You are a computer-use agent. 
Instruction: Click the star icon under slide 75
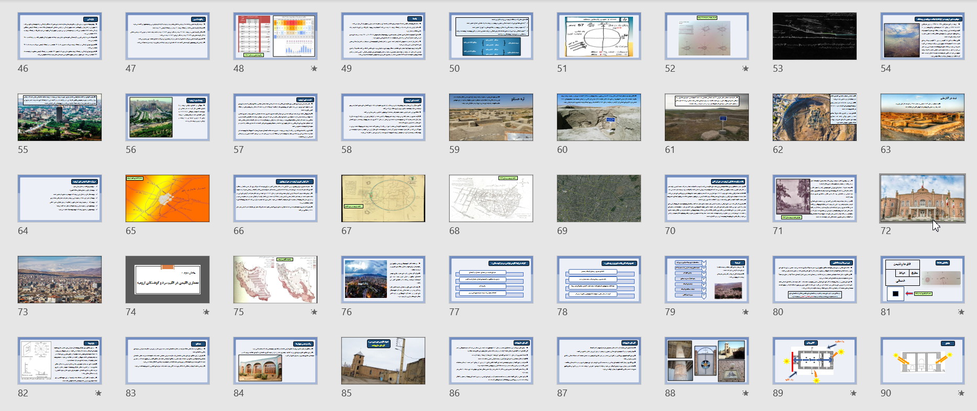tap(314, 312)
